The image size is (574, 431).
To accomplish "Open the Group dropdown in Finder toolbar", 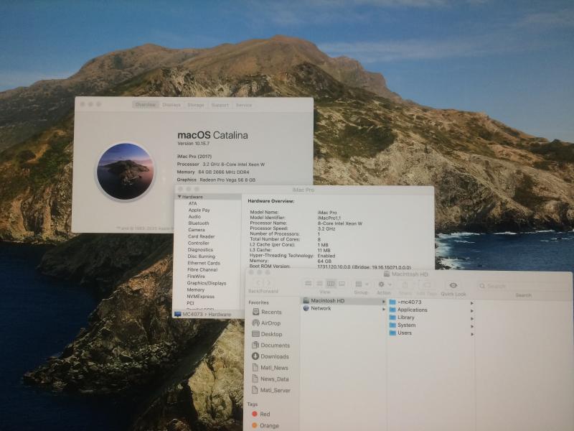I will point(362,284).
